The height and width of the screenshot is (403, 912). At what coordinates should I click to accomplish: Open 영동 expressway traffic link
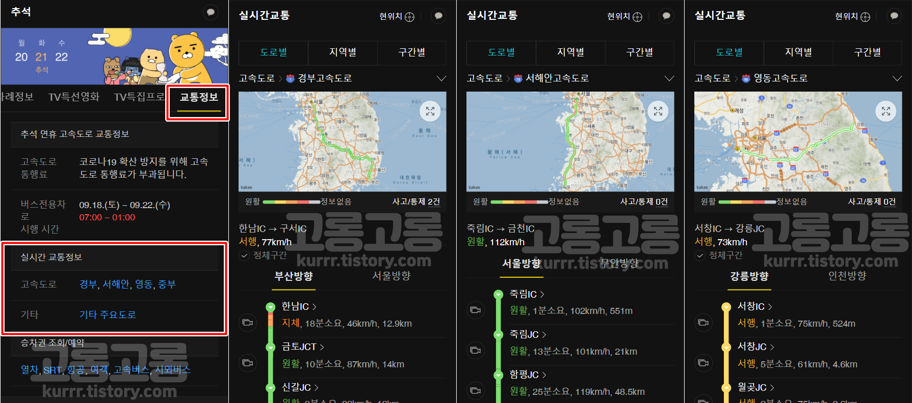coord(144,284)
